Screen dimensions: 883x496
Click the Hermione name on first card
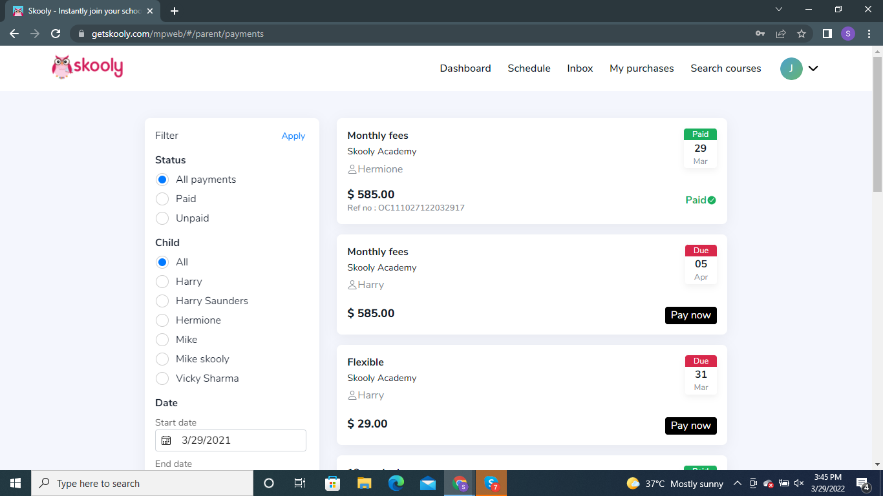click(x=380, y=169)
